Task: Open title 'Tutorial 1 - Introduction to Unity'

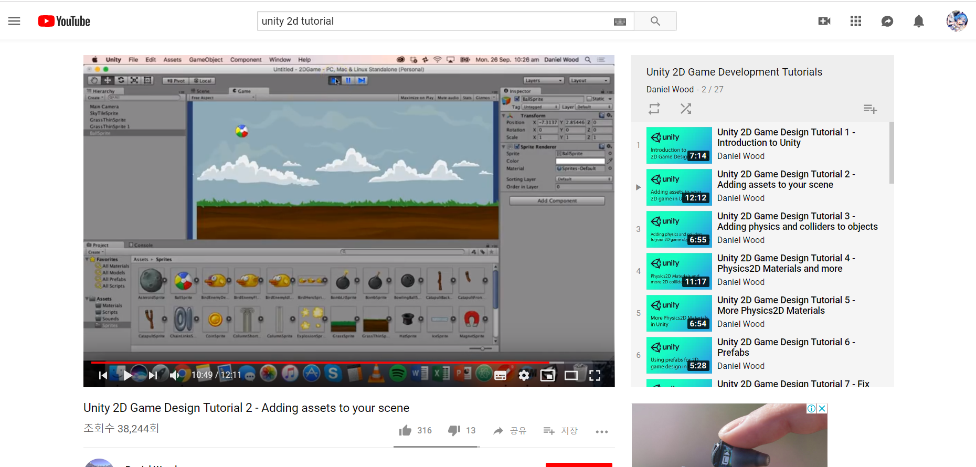Action: (786, 137)
